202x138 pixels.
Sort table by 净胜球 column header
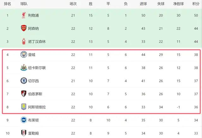point(179,4)
